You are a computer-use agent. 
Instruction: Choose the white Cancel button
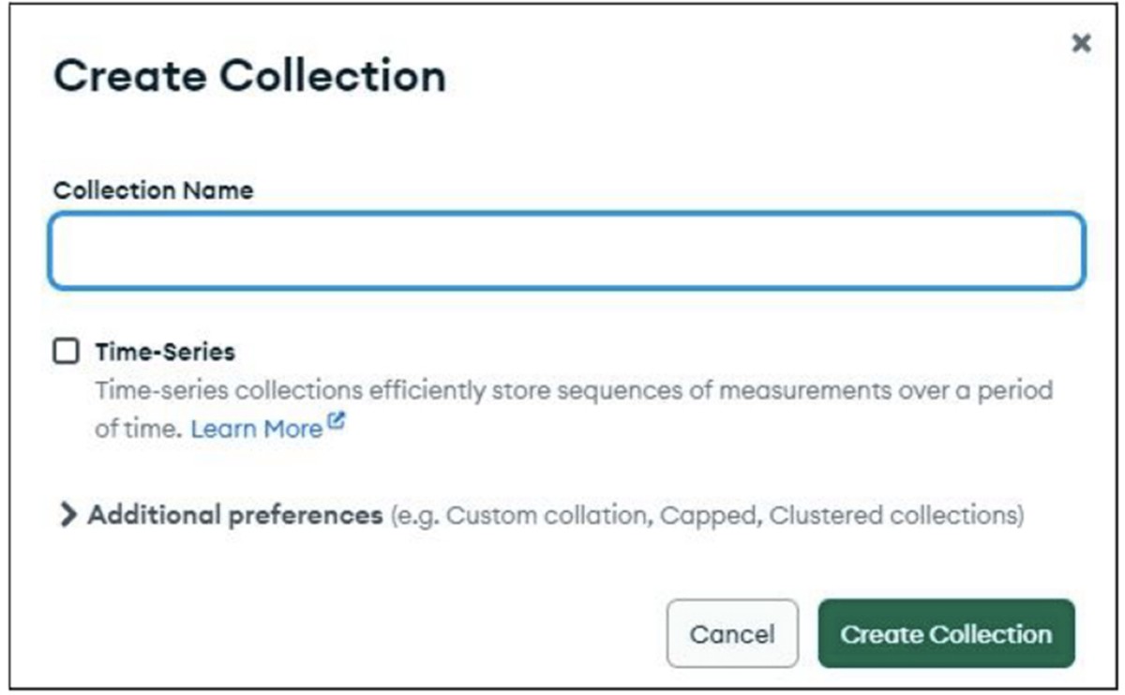click(x=732, y=634)
